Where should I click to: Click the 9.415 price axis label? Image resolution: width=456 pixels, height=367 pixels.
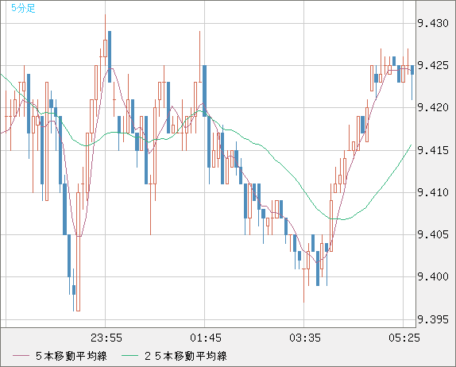point(433,150)
